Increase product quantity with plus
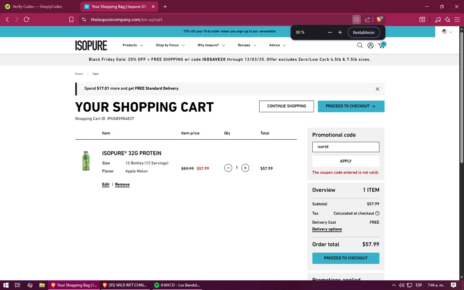The height and width of the screenshot is (290, 464). point(245,168)
